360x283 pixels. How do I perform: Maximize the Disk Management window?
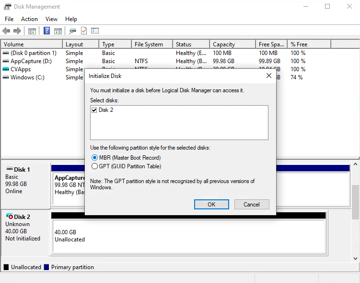pyautogui.click(x=327, y=6)
